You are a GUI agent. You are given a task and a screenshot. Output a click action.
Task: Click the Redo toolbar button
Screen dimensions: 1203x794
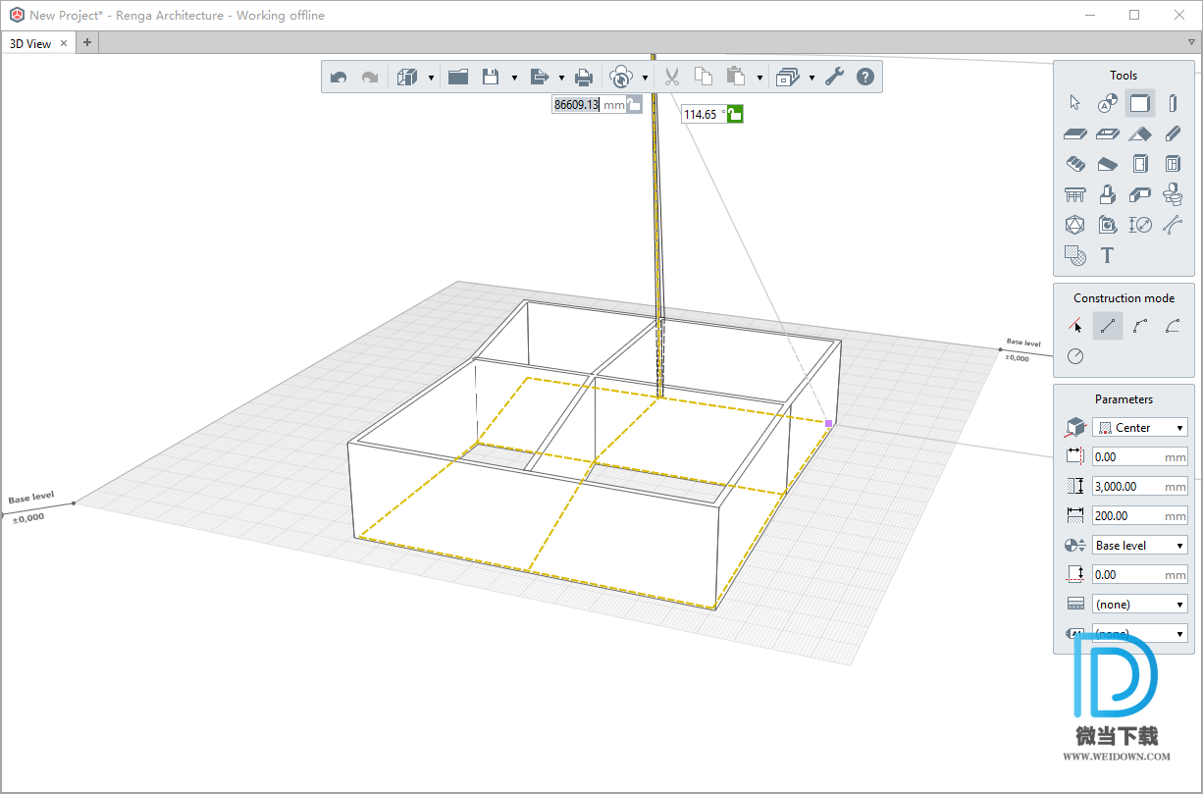370,77
